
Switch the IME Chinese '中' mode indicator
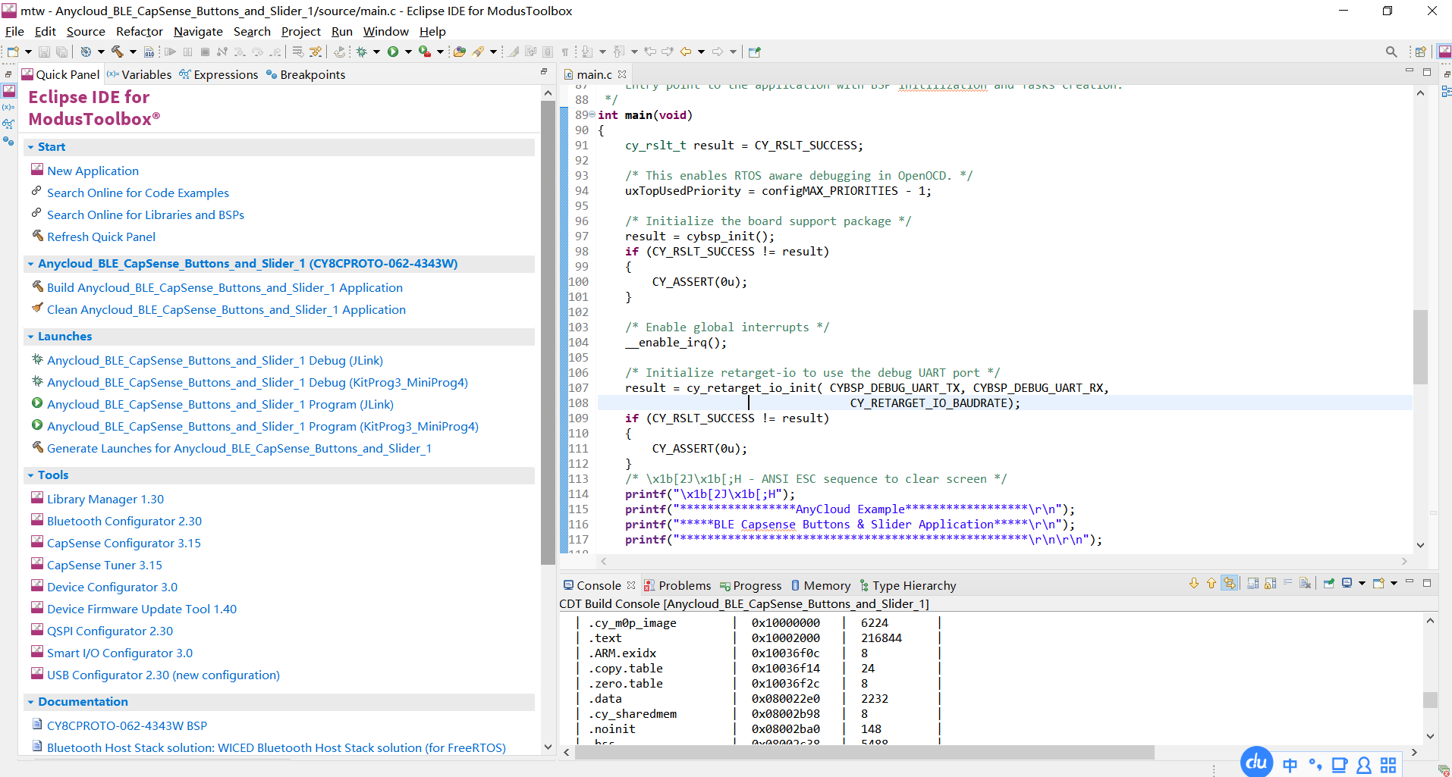pos(1290,765)
